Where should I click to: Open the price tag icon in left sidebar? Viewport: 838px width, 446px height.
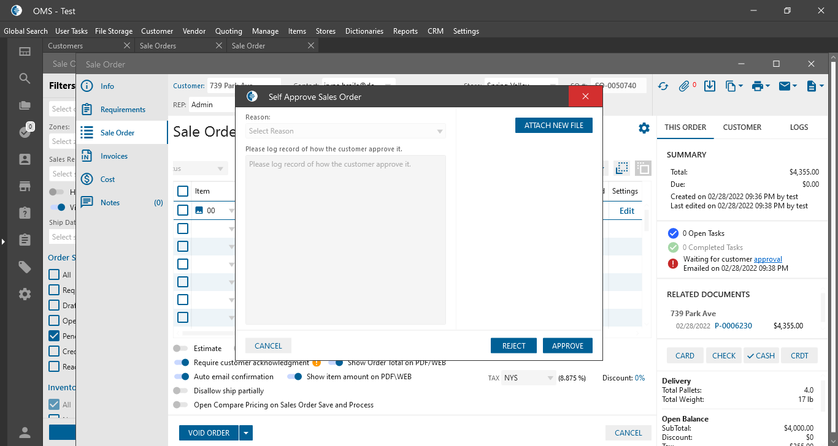click(25, 266)
